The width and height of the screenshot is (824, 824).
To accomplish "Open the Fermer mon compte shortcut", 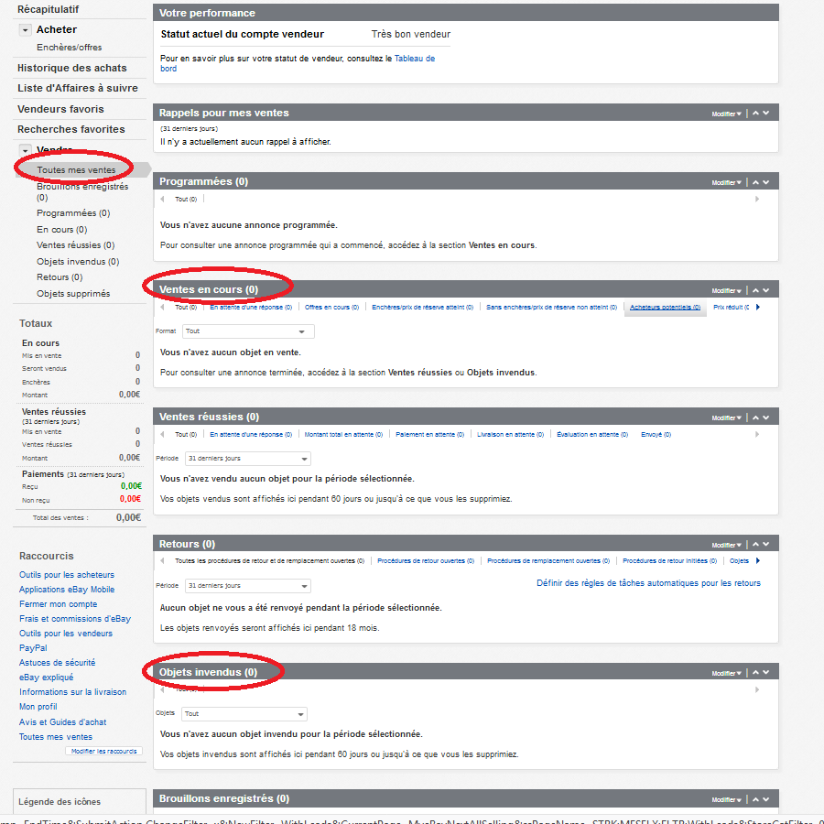I will coord(58,604).
